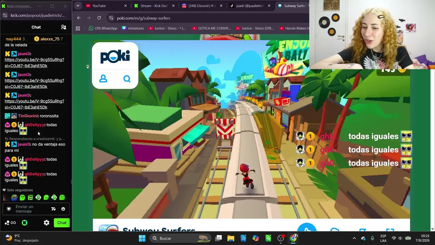Viewport: 435px width, 245px height.
Task: Click the green Chat send button
Action: (62, 223)
